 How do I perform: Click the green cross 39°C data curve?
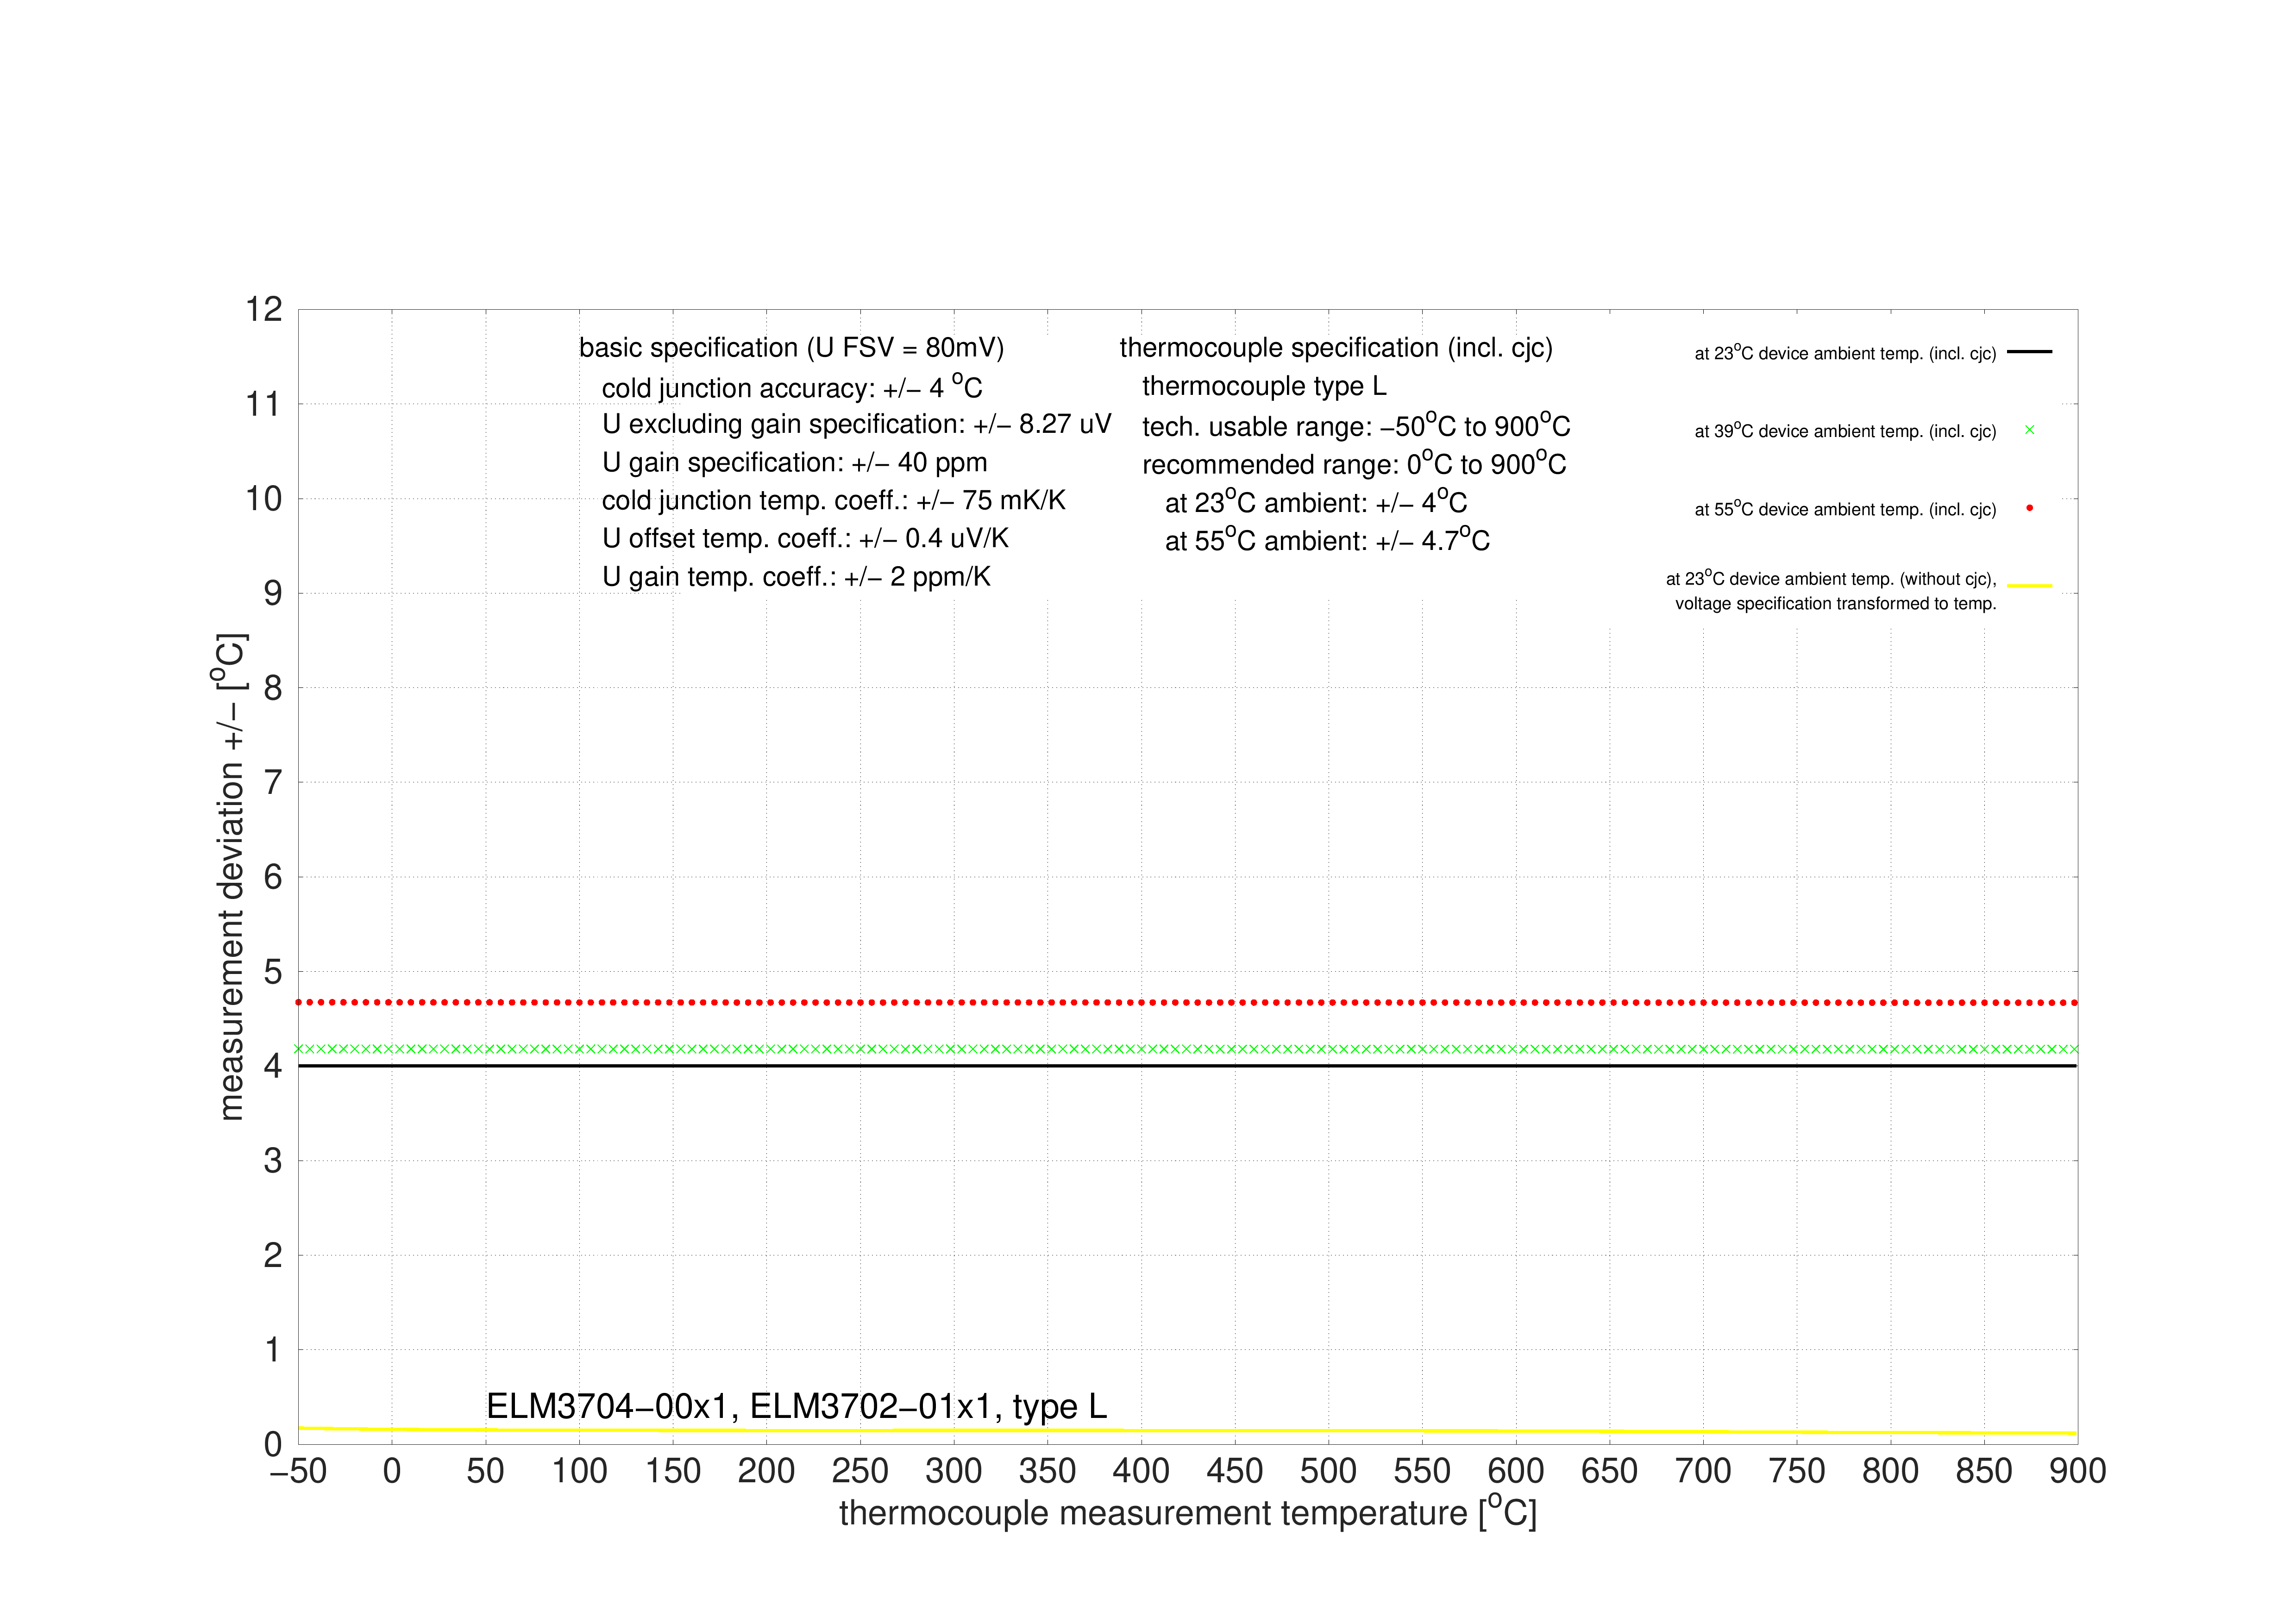point(1187,1049)
